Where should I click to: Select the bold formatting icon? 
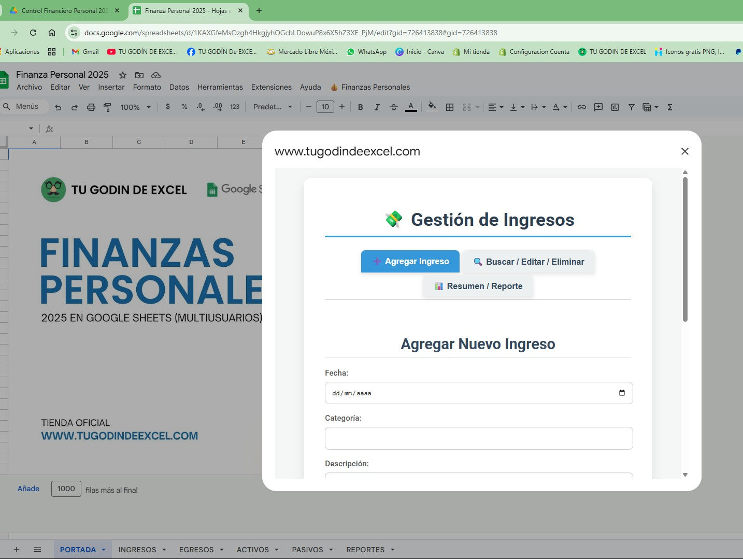pos(361,107)
